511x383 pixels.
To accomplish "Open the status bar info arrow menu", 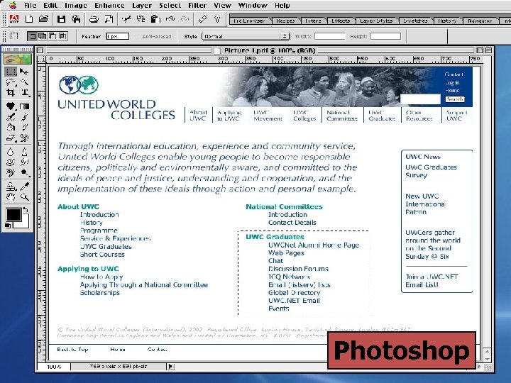I will (x=170, y=367).
